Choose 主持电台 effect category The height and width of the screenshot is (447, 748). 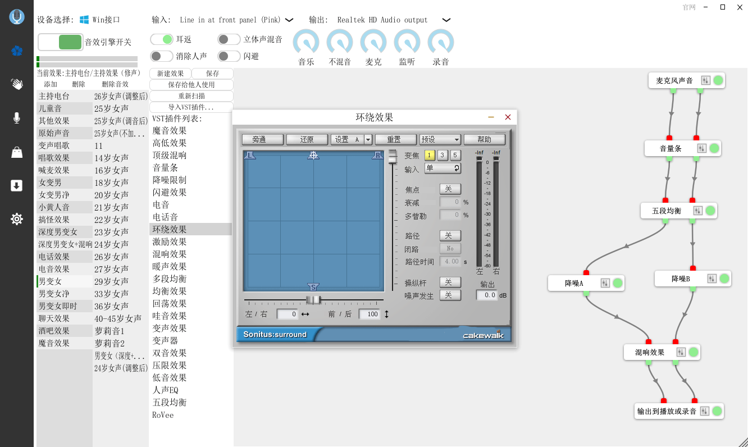65,96
